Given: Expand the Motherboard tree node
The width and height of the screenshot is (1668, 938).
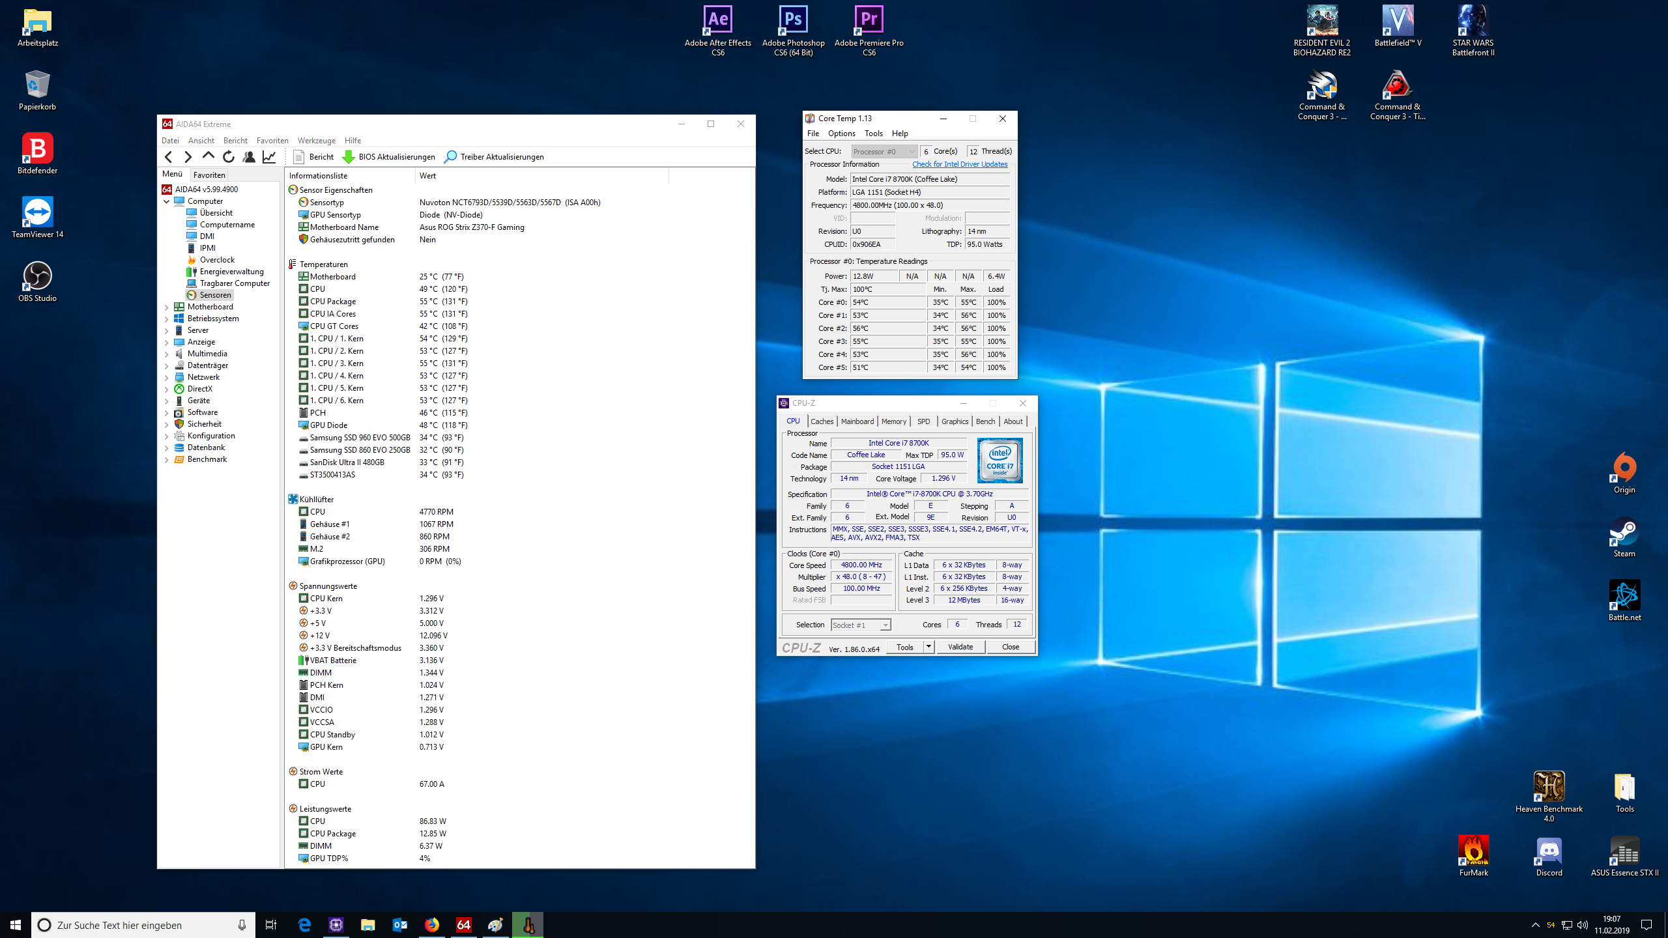Looking at the screenshot, I should 166,307.
